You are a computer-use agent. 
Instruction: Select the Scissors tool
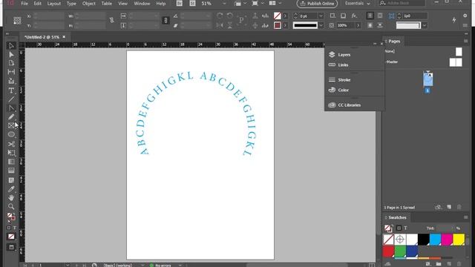(11, 144)
